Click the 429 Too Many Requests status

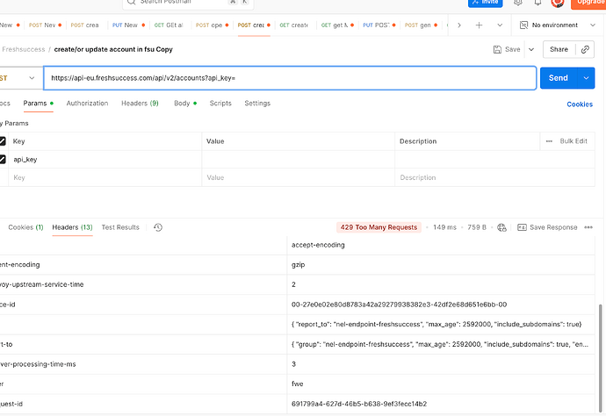pyautogui.click(x=379, y=227)
